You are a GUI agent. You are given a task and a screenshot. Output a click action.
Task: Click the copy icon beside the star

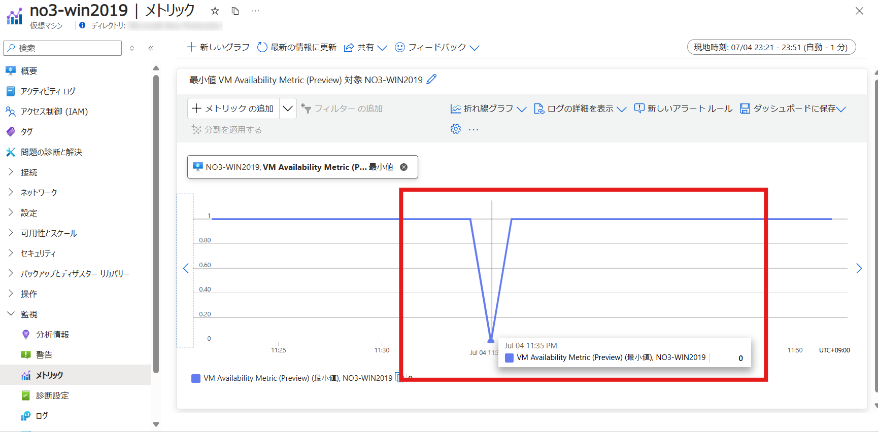(235, 11)
